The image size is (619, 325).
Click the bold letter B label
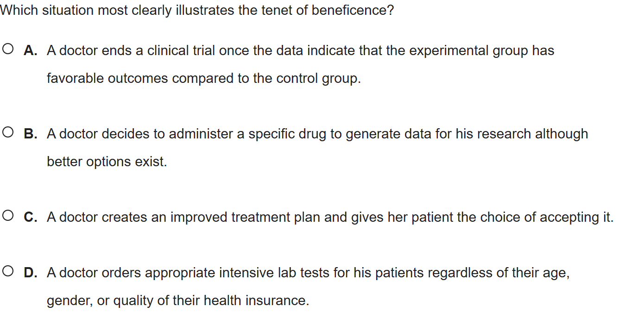(x=30, y=134)
